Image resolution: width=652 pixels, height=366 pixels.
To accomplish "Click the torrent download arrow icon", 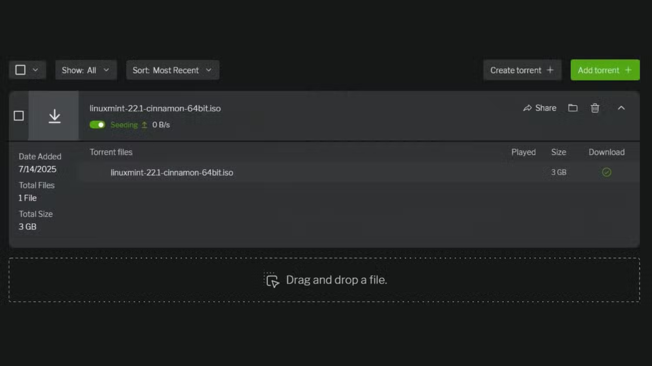I will pos(54,116).
